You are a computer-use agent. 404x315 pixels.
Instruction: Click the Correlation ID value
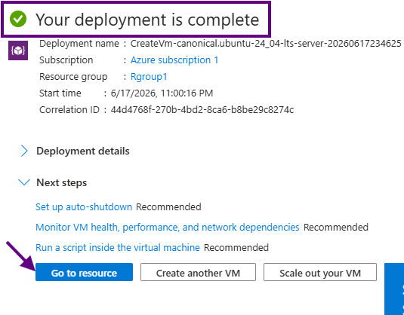pos(202,110)
